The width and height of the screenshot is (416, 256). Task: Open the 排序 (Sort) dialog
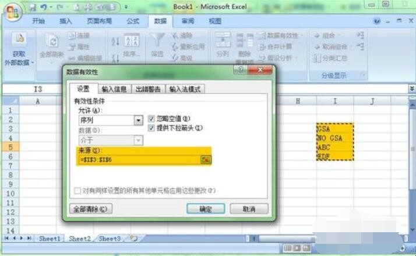[x=132, y=45]
